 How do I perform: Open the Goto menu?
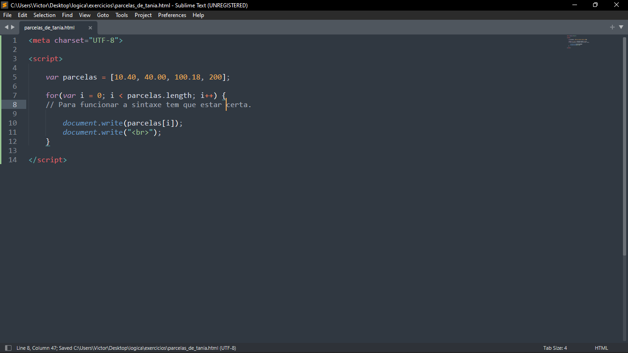(103, 15)
